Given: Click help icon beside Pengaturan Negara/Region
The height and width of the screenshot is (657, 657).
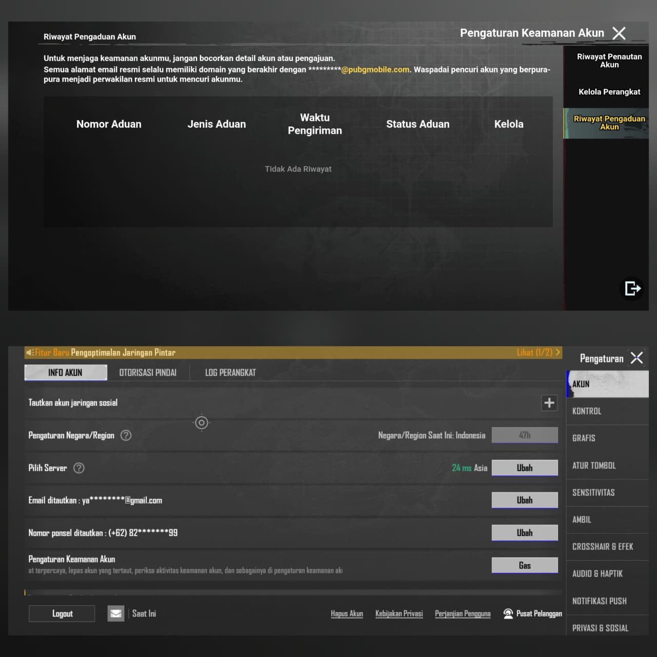Looking at the screenshot, I should pyautogui.click(x=126, y=435).
